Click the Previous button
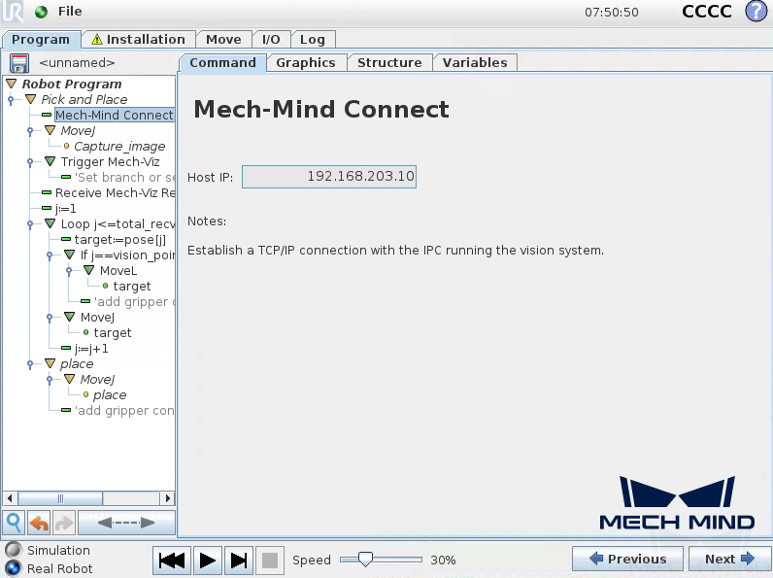 (x=627, y=559)
